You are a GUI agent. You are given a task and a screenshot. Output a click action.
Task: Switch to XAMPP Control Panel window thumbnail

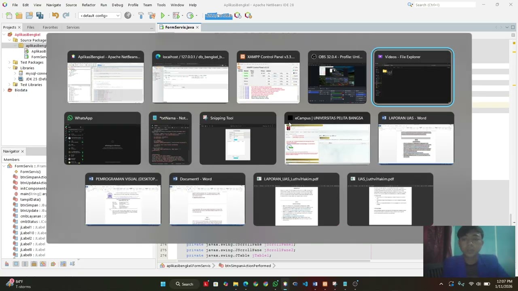268,77
